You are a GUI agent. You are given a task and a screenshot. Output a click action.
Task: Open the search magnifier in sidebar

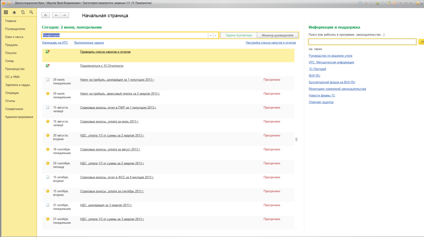31,12
